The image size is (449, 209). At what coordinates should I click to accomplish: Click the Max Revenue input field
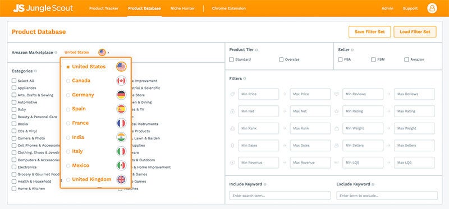(x=310, y=162)
